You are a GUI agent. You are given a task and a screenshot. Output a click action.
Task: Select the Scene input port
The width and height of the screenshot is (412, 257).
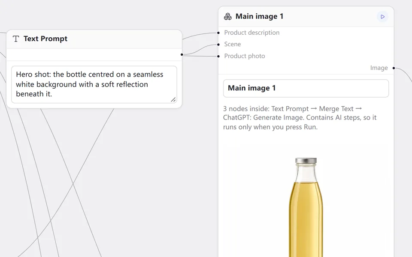click(x=218, y=45)
